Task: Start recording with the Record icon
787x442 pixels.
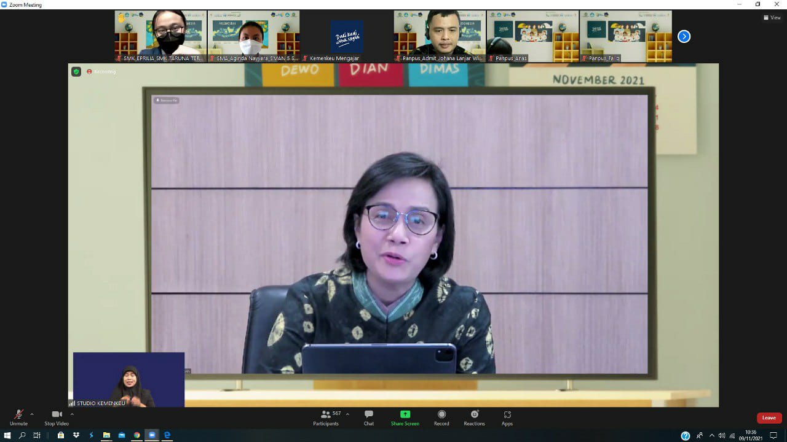Action: tap(441, 417)
